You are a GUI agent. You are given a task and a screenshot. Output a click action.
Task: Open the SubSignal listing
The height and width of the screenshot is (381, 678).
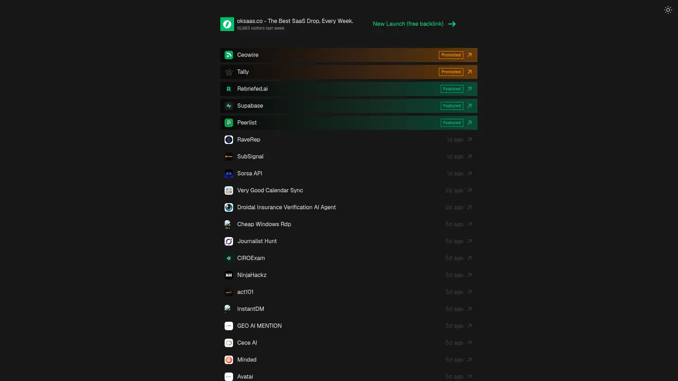click(349, 157)
